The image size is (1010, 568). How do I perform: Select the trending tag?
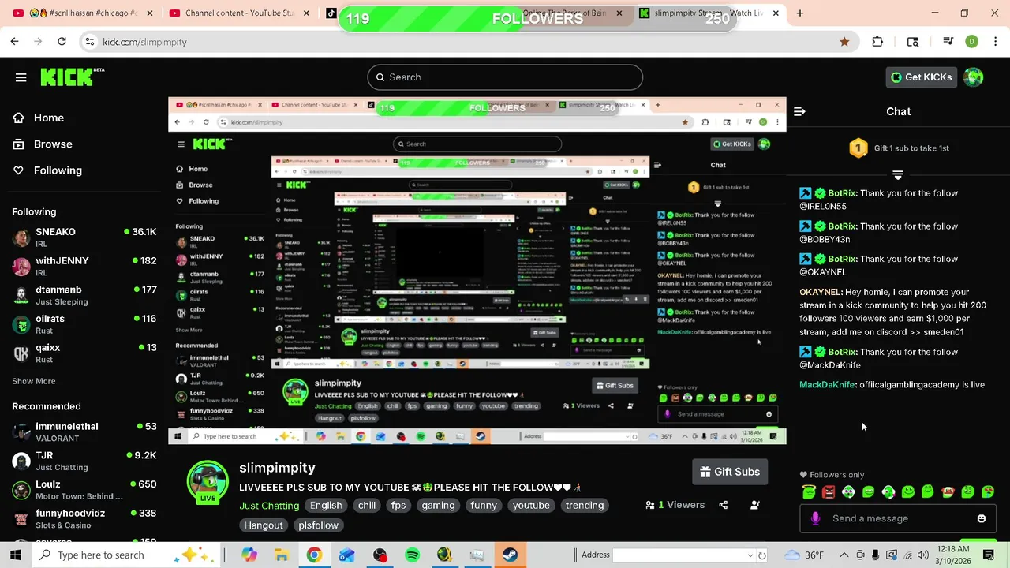[x=585, y=506]
